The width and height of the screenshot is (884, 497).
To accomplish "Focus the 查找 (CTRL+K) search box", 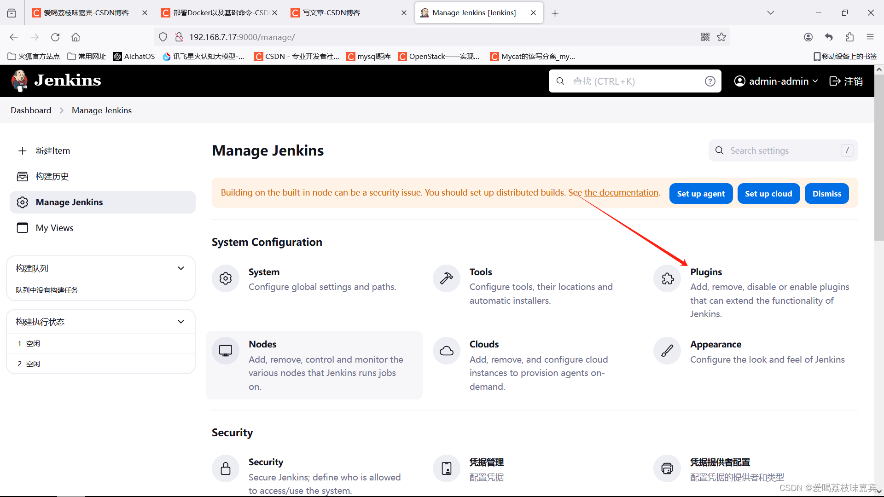I will point(635,81).
